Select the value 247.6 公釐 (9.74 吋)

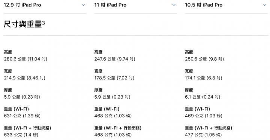(x=115, y=59)
